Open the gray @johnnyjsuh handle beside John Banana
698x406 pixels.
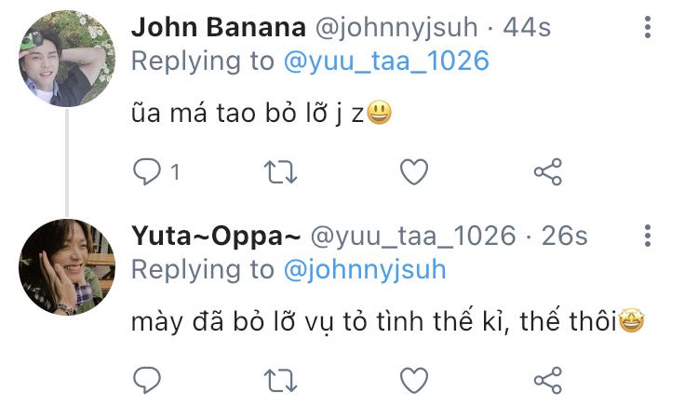pyautogui.click(x=396, y=28)
